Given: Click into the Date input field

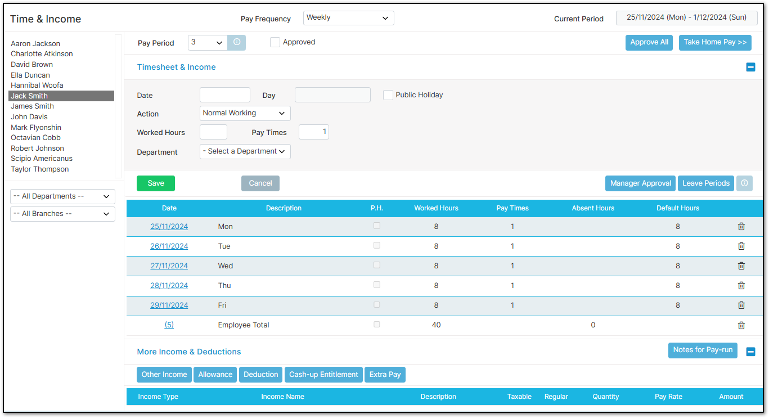Looking at the screenshot, I should pos(225,95).
